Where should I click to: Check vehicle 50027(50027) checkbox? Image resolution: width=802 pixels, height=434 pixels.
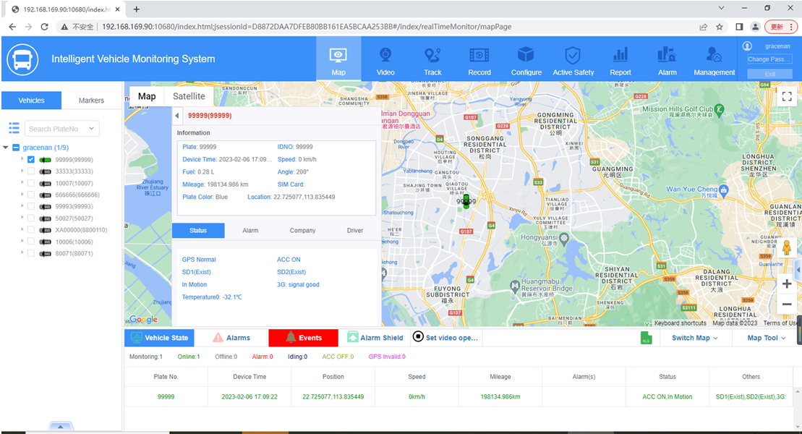(x=30, y=218)
